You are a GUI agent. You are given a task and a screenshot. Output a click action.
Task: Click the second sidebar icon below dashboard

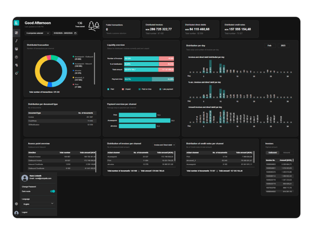tap(16, 41)
